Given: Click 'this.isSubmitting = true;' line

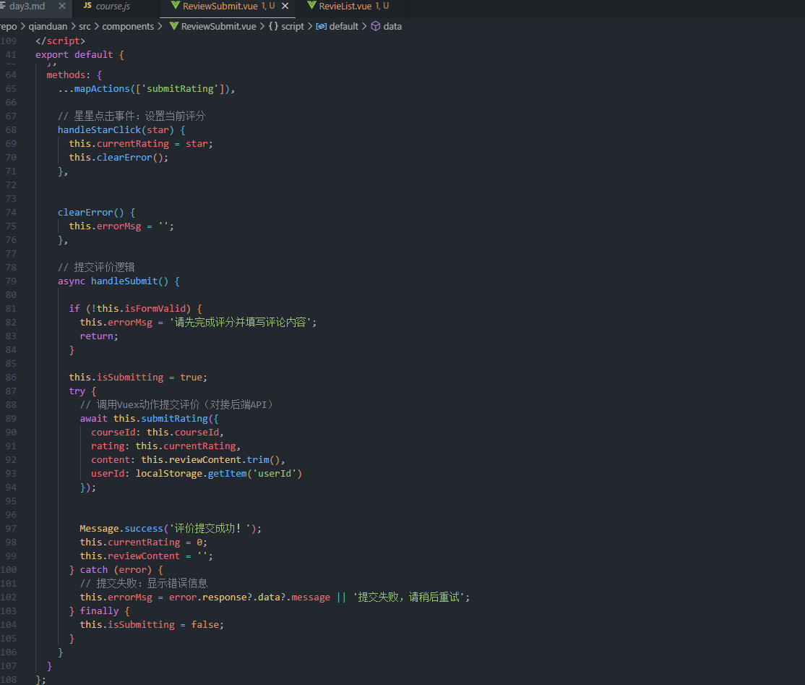Looking at the screenshot, I should tap(138, 377).
